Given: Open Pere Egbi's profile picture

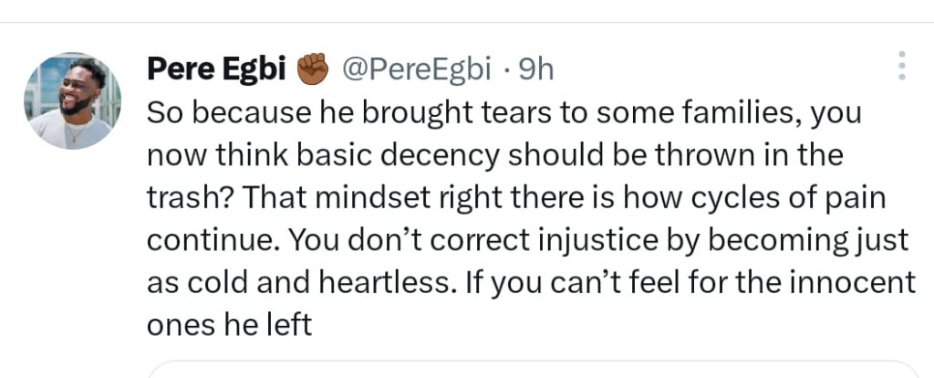Looking at the screenshot, I should (73, 100).
